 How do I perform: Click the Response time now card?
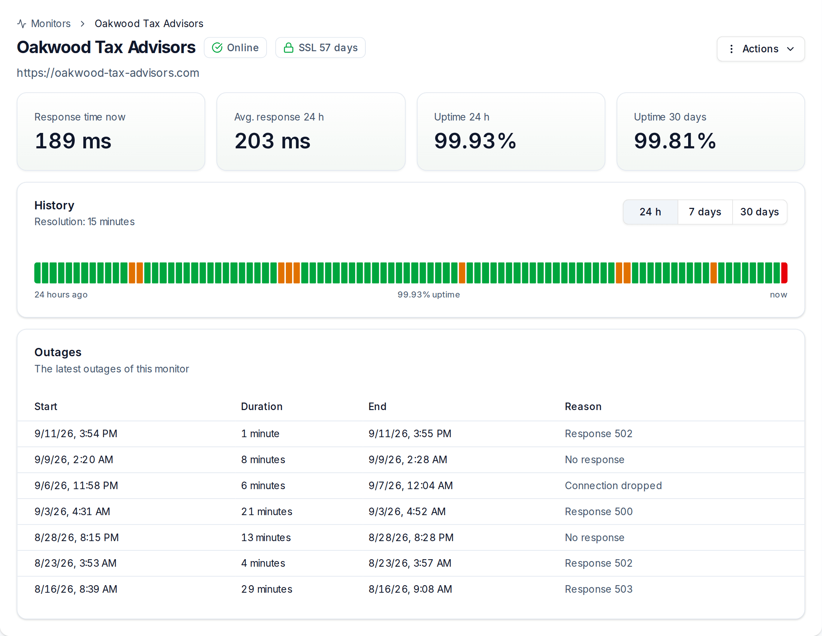111,132
